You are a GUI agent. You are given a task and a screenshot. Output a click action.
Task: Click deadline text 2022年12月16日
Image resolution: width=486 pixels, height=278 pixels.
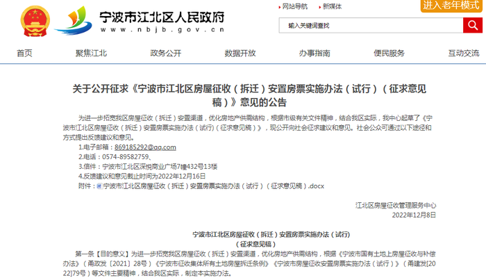tap(182, 177)
